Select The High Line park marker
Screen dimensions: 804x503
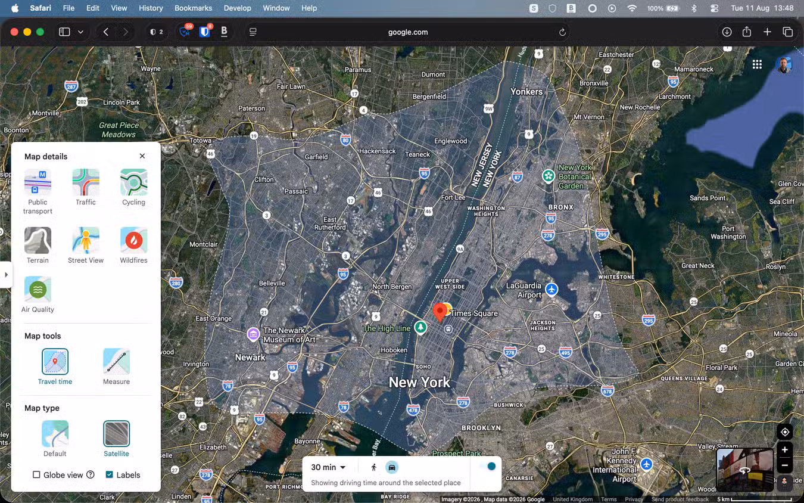(421, 327)
